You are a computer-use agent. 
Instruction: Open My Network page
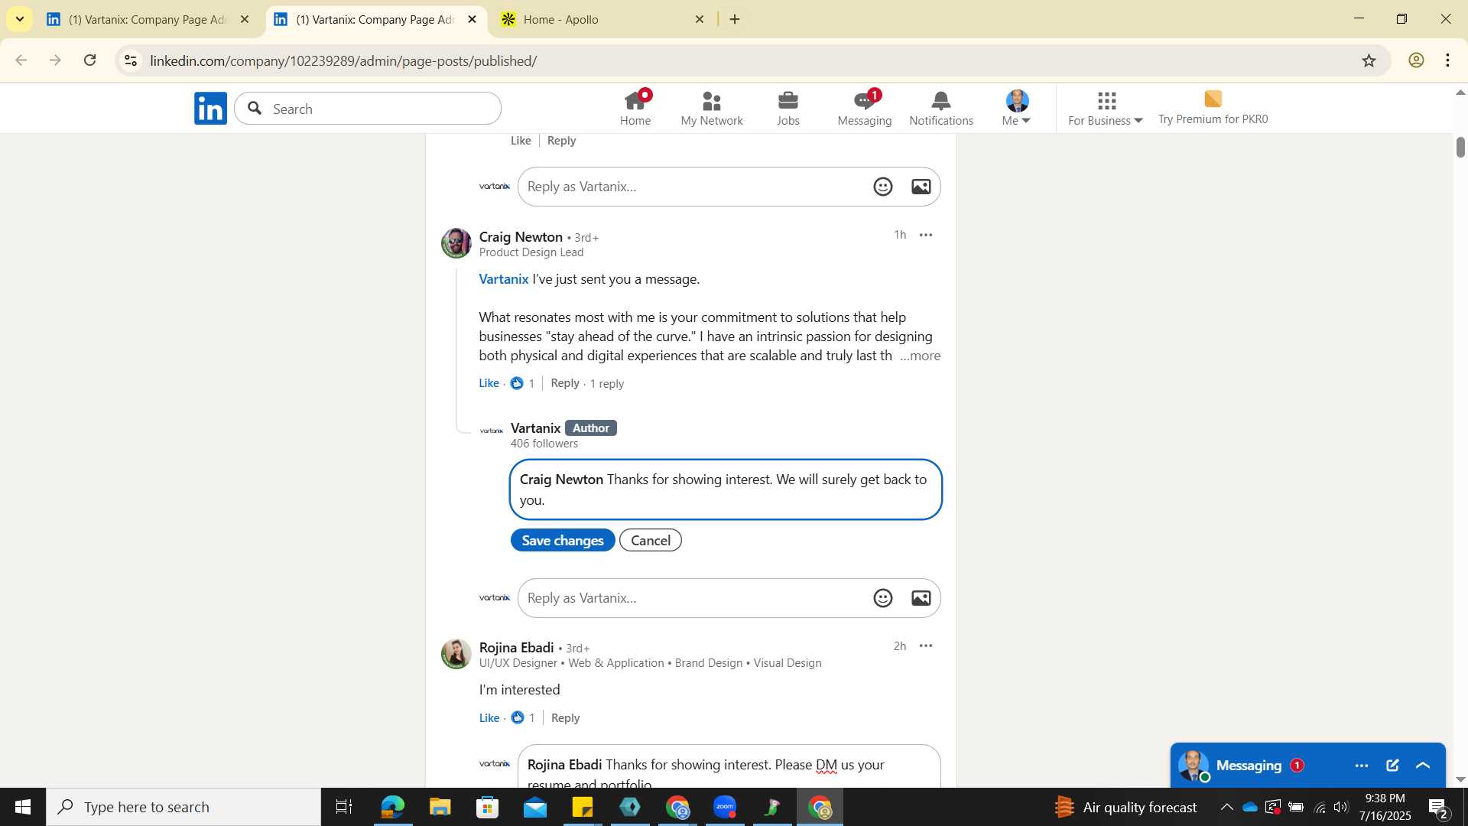click(x=712, y=108)
